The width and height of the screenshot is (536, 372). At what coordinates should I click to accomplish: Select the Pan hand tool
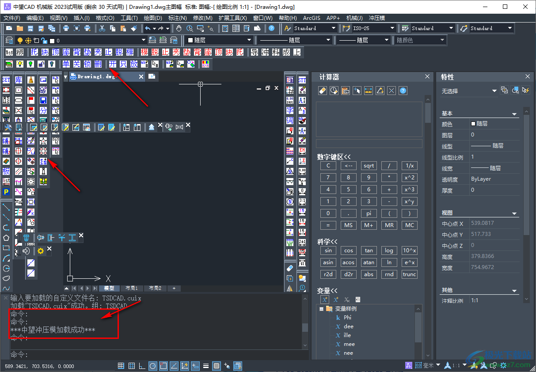(179, 28)
